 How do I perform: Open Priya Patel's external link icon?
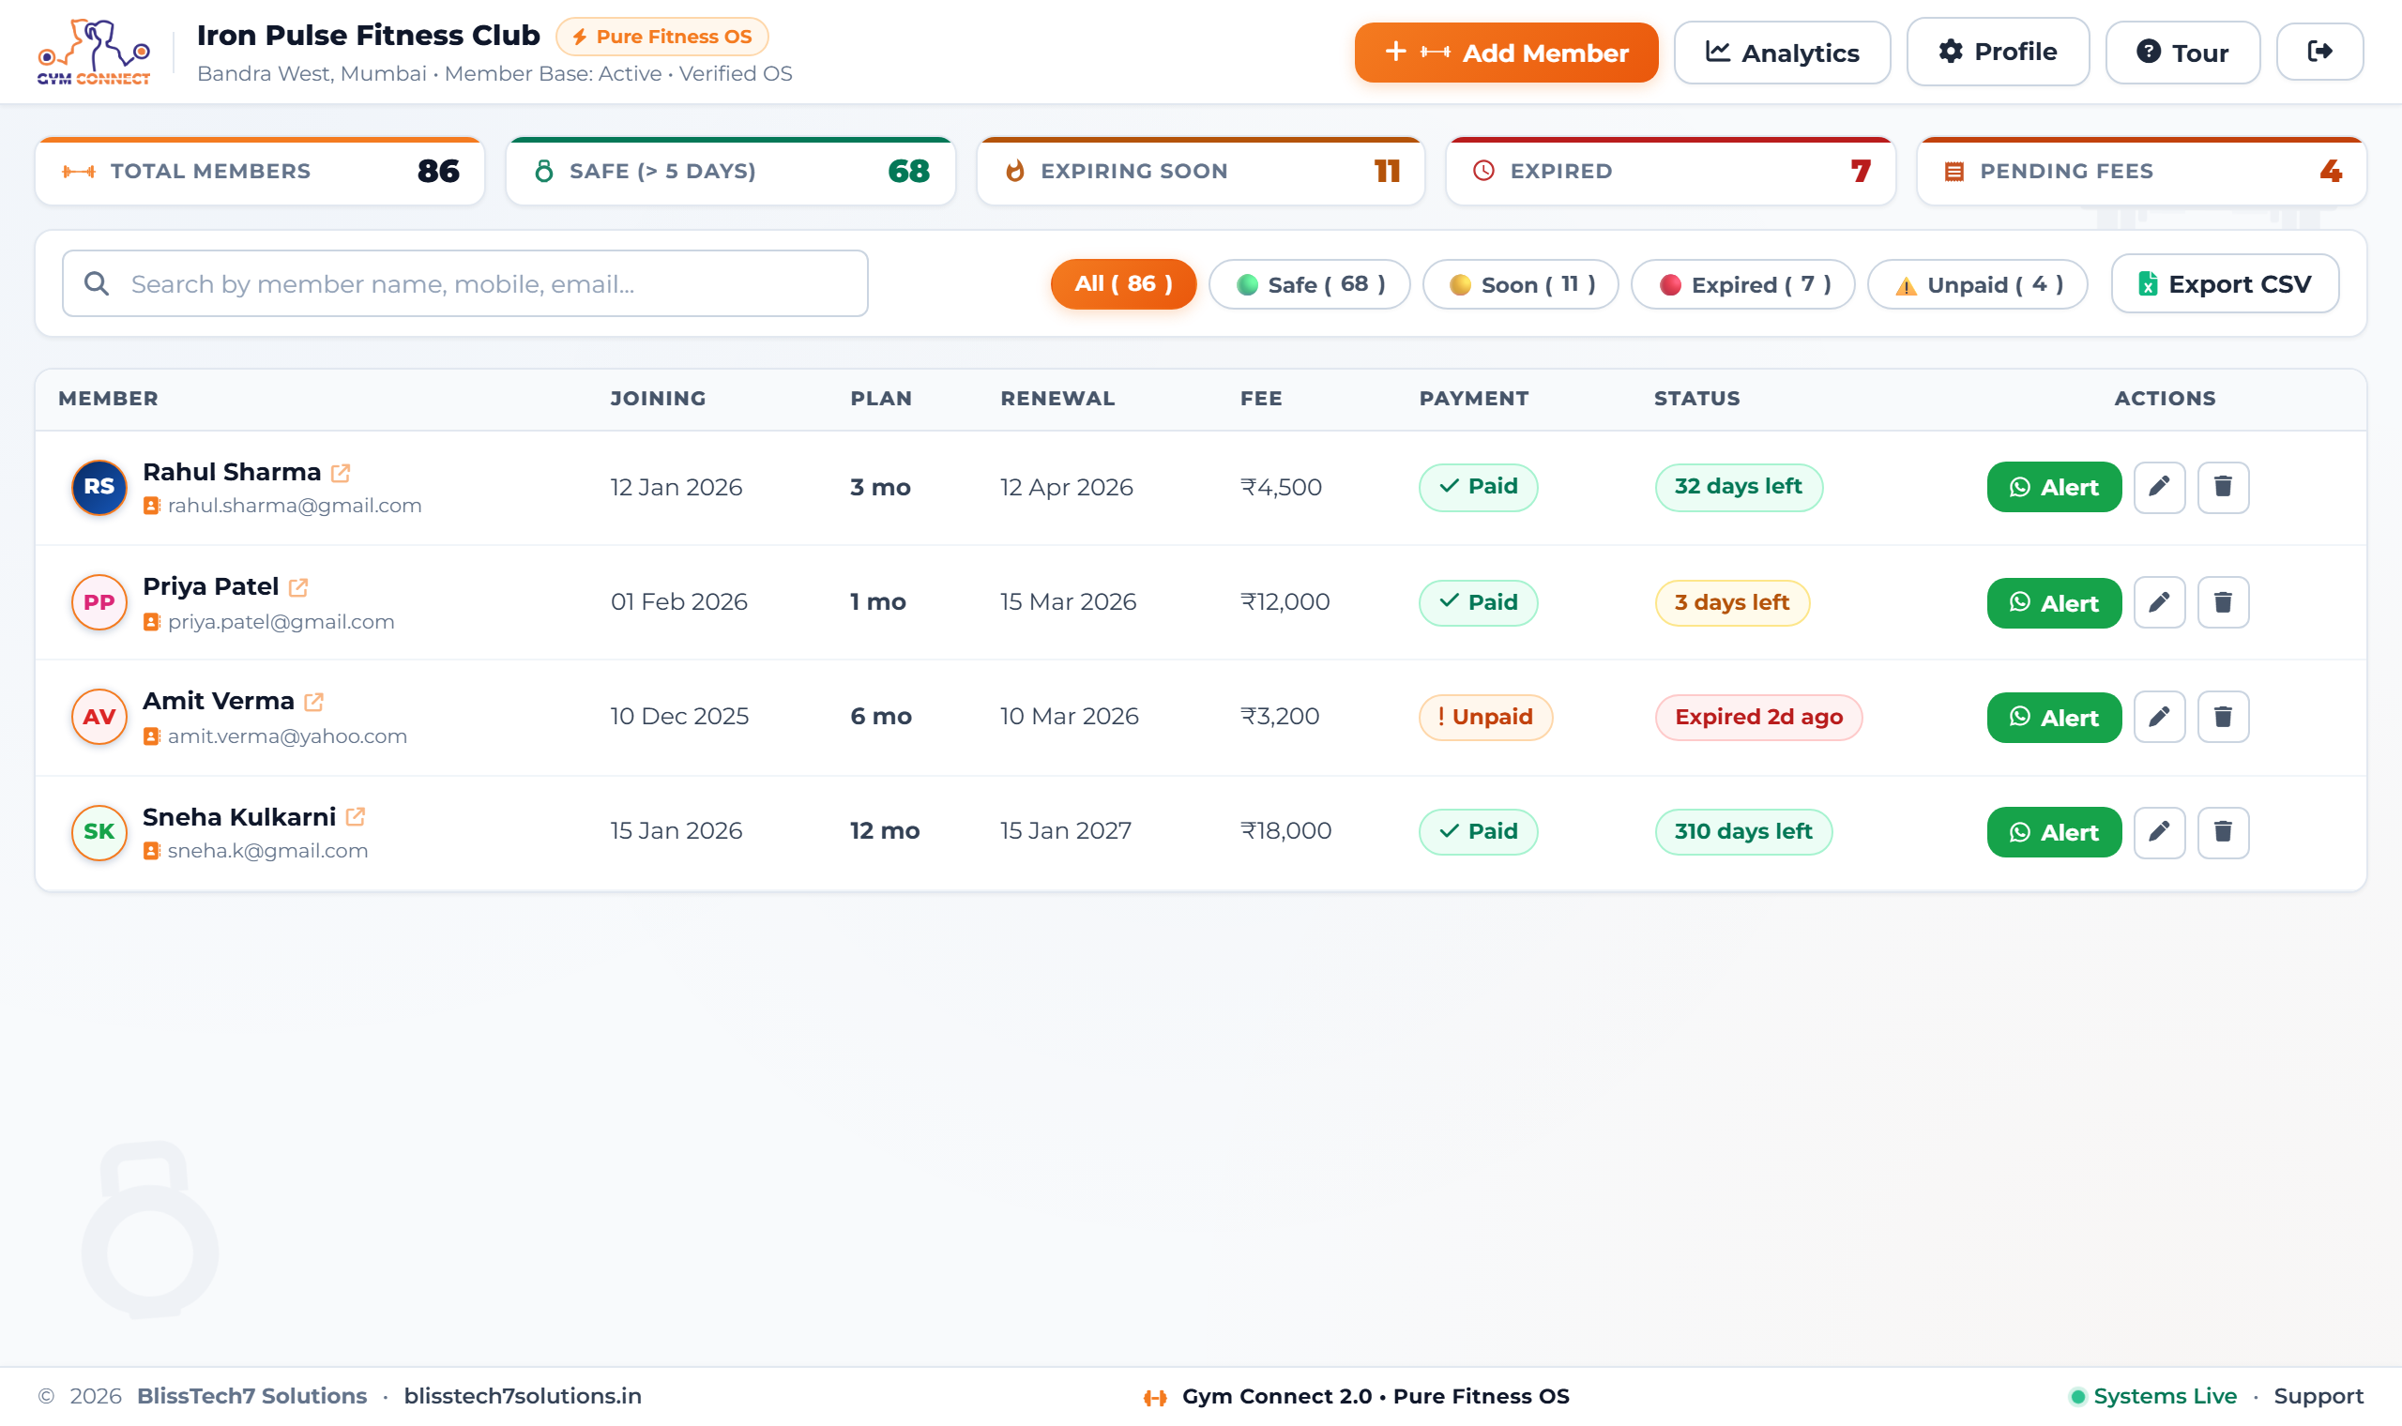(298, 587)
